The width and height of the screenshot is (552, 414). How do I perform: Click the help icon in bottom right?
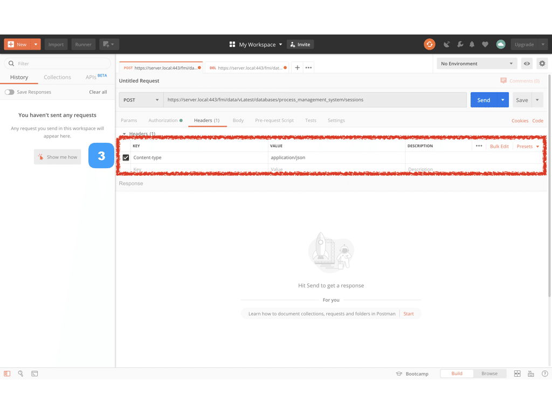(544, 373)
